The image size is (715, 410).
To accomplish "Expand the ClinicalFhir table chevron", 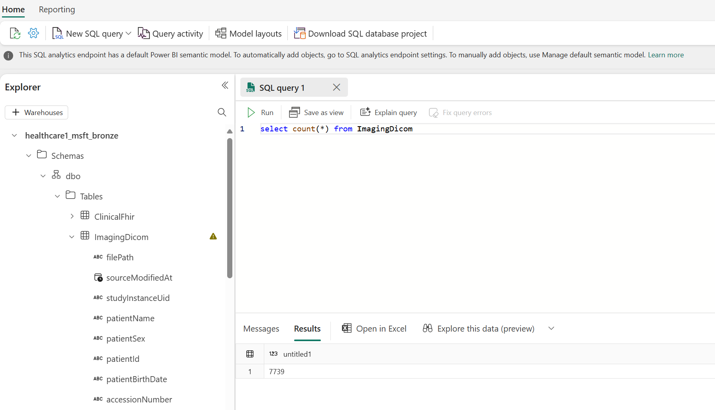I will tap(72, 217).
